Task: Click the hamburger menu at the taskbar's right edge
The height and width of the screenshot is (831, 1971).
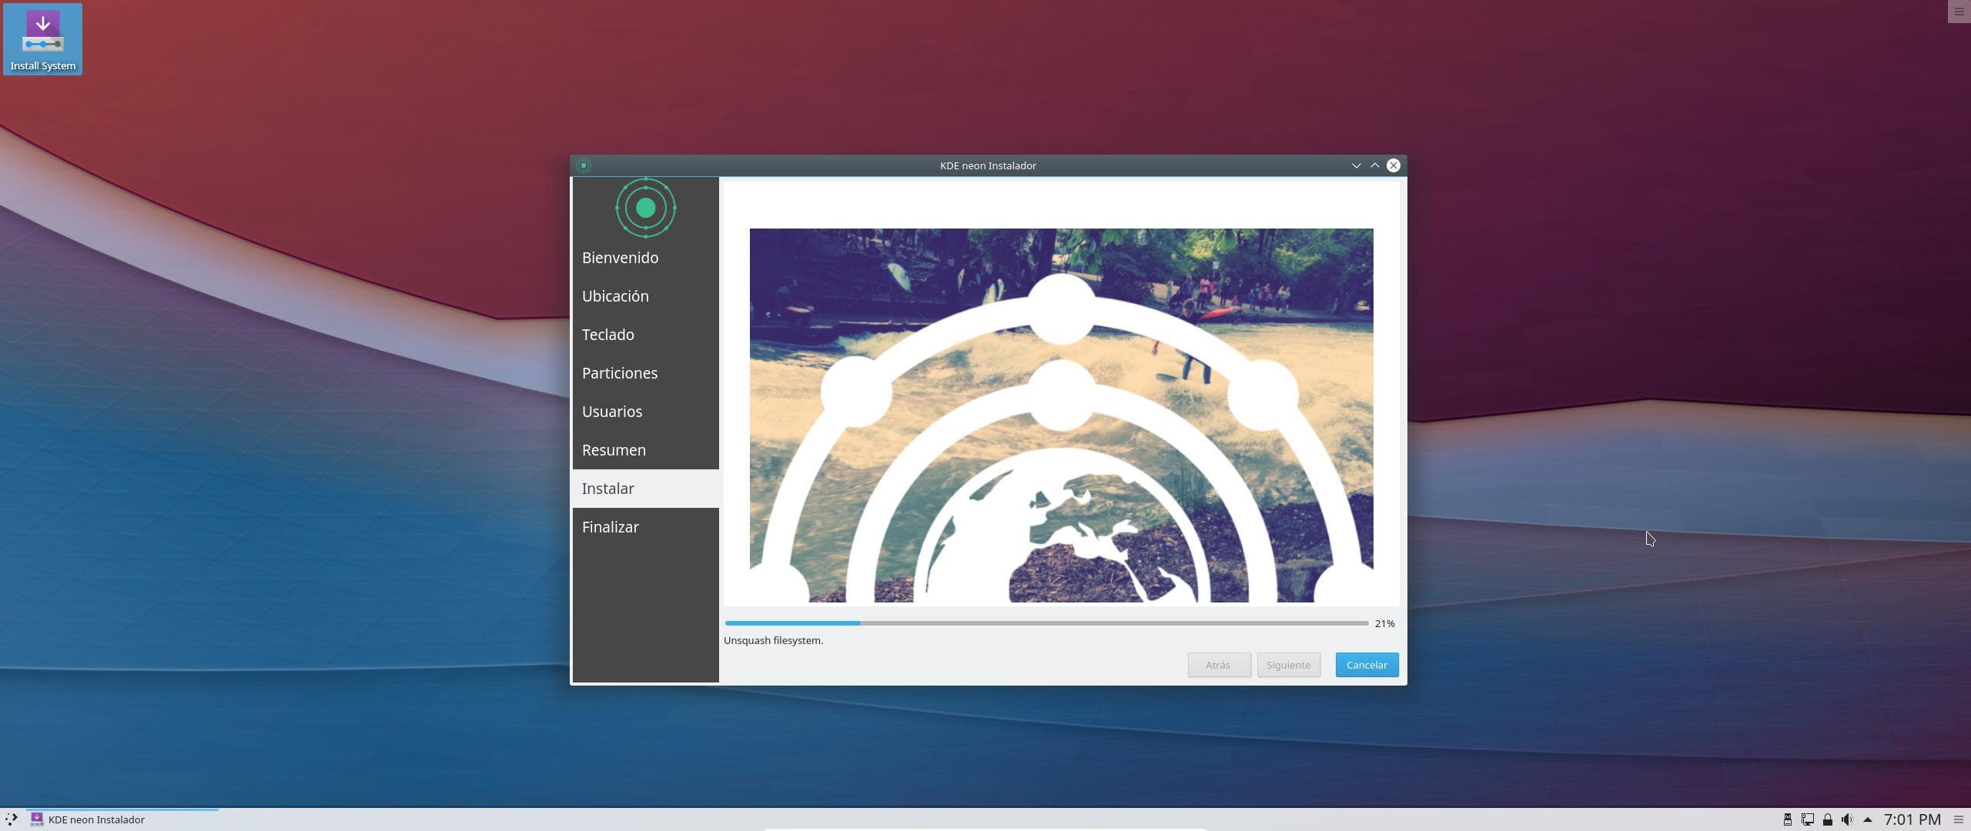Action: 1960,819
